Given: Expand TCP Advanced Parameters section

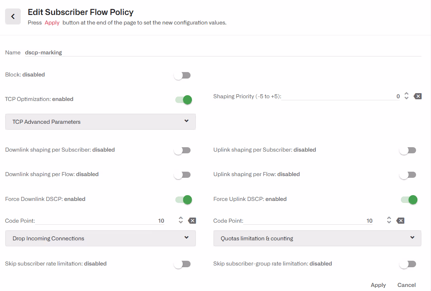Looking at the screenshot, I should [x=100, y=122].
